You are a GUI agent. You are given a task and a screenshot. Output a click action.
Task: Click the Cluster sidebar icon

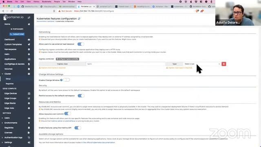(x=29, y=74)
